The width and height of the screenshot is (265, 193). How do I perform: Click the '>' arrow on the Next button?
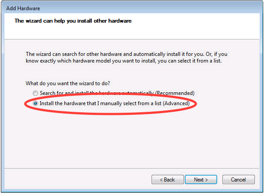[x=207, y=180]
